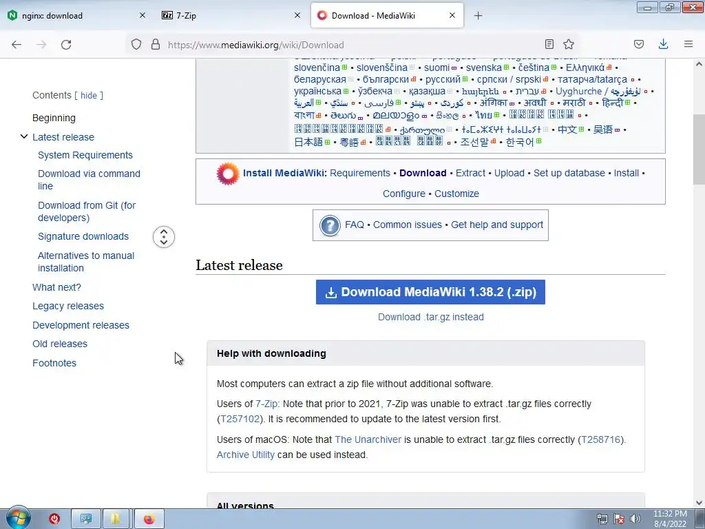705x529 pixels.
Task: Jump to Download via command line
Action: (x=89, y=180)
